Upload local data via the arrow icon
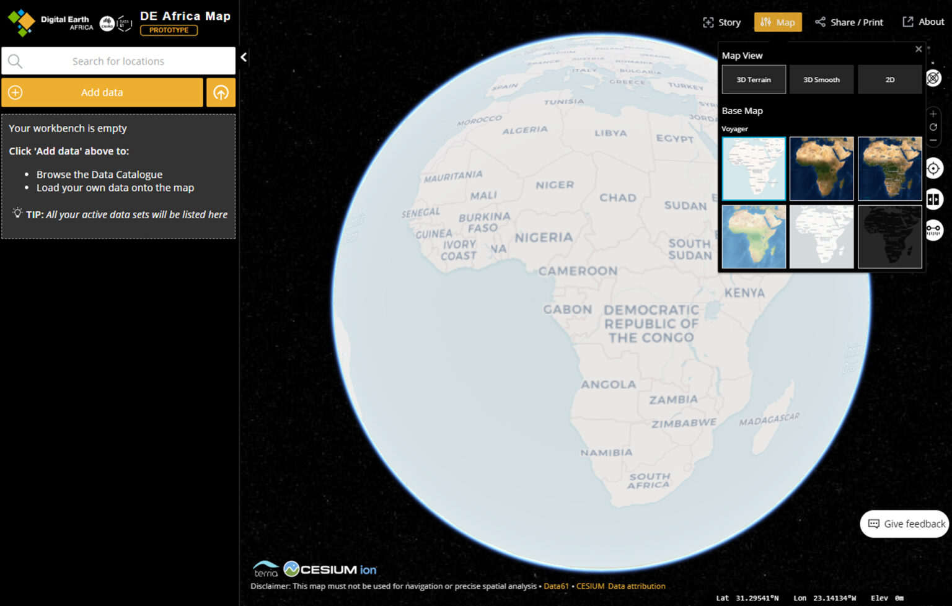 point(221,92)
